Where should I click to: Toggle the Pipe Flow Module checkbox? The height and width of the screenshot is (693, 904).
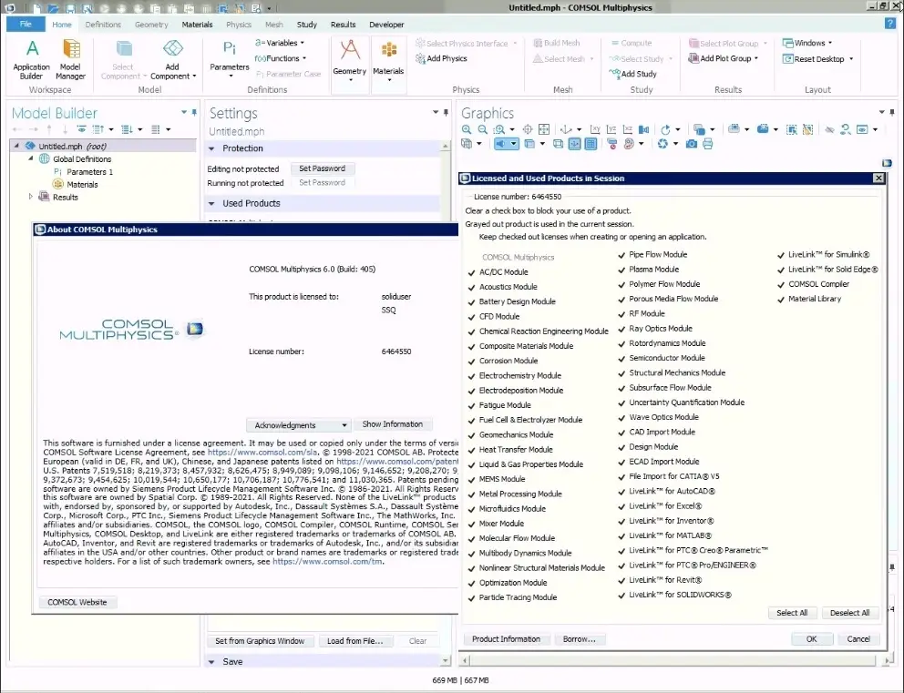tap(621, 255)
